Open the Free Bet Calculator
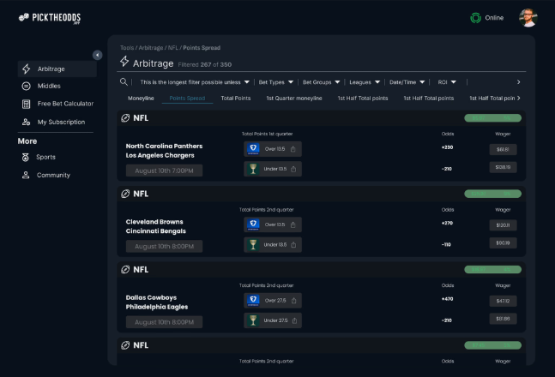 coord(65,104)
